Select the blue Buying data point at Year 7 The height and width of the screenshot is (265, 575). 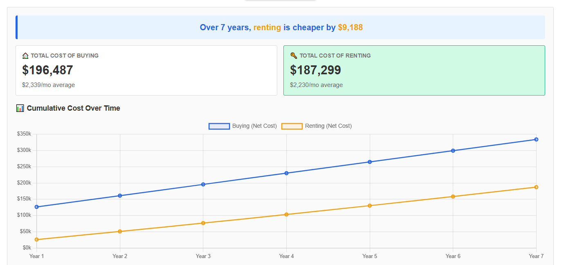click(536, 139)
